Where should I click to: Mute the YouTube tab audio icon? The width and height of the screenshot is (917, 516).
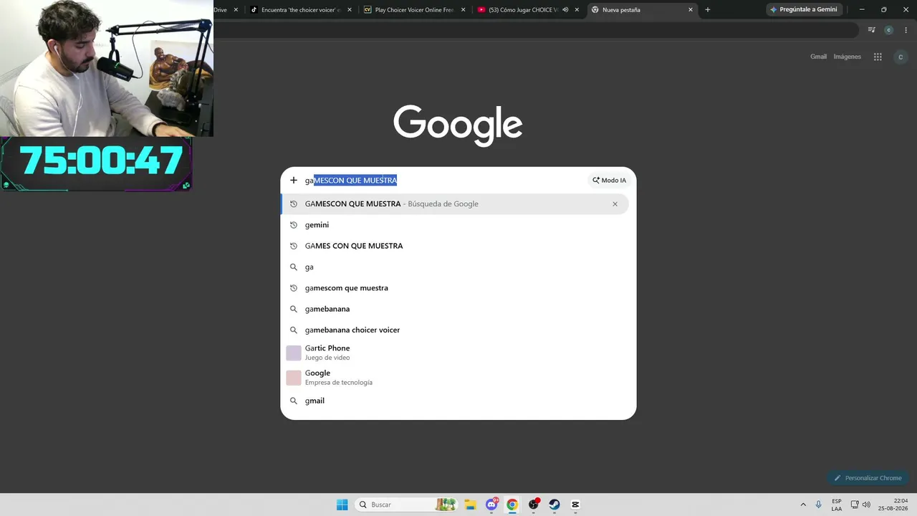565,10
